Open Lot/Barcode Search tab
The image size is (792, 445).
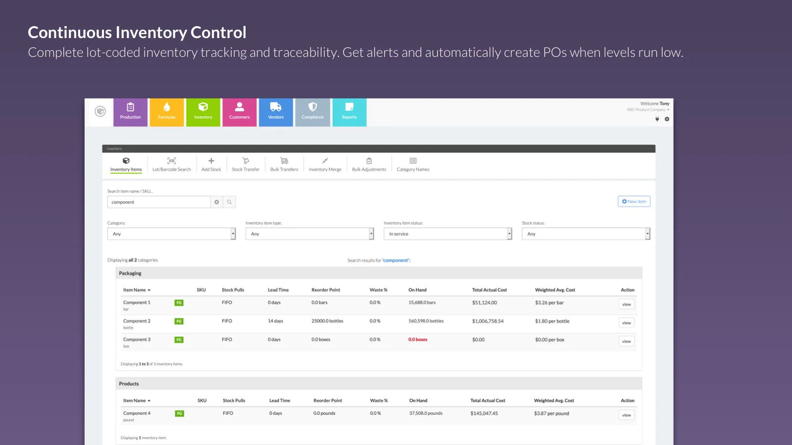[x=172, y=165]
